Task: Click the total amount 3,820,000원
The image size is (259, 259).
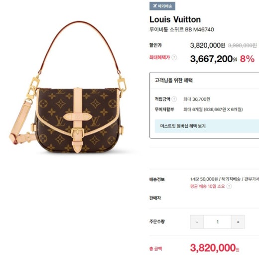Action: [215, 248]
